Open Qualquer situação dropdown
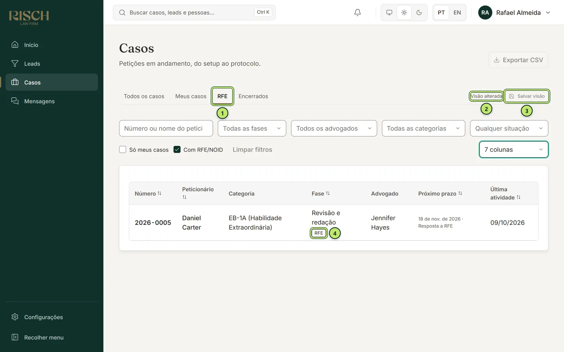The height and width of the screenshot is (352, 564). point(509,128)
